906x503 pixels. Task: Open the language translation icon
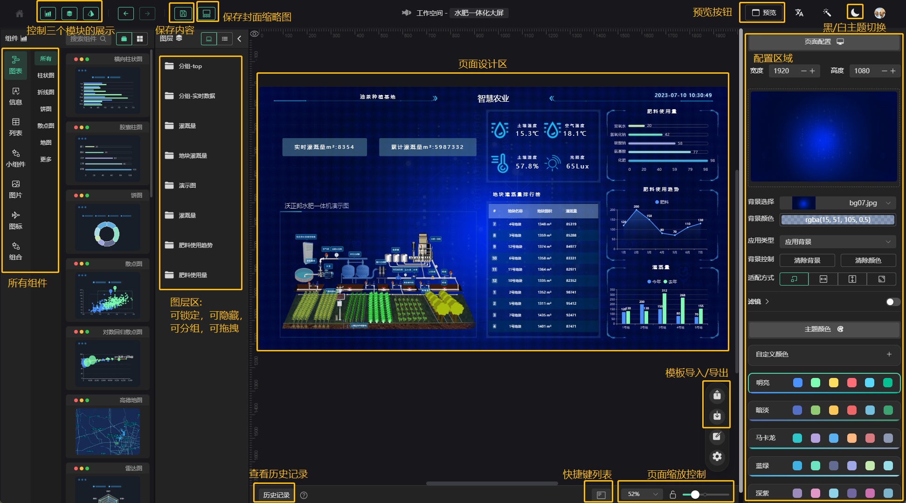point(799,13)
